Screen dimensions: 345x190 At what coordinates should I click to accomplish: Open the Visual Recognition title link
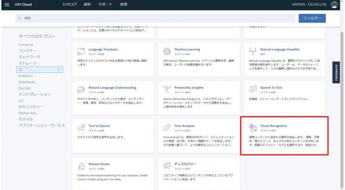pos(273,126)
